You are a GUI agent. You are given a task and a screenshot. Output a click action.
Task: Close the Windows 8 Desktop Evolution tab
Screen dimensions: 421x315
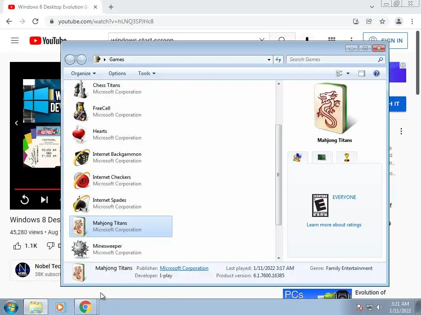95,7
